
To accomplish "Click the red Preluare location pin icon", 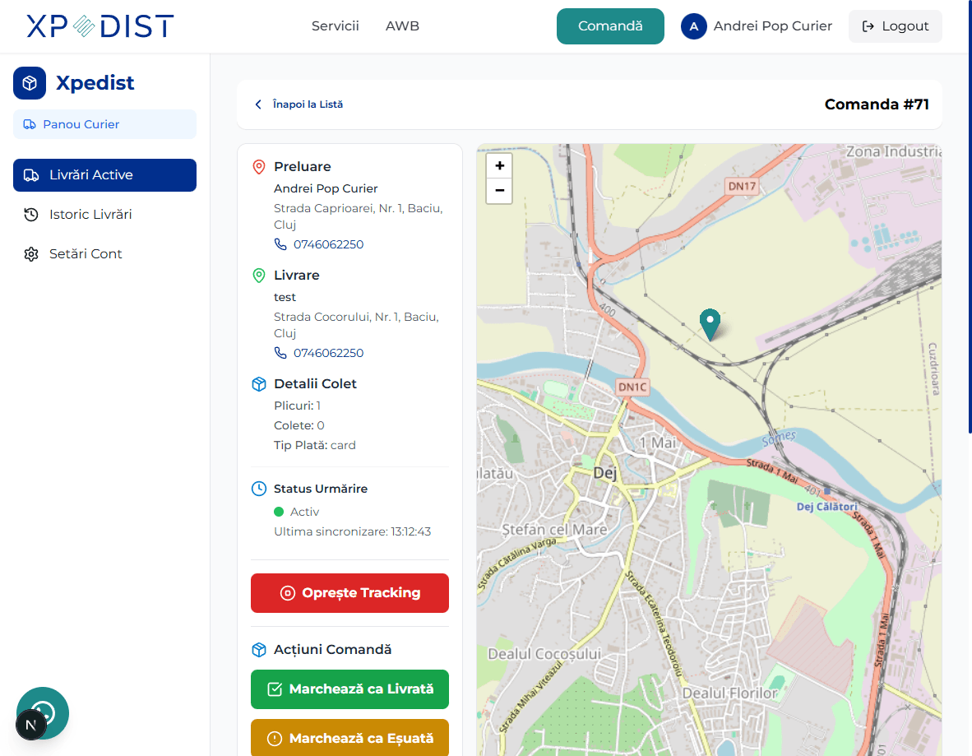I will point(259,167).
